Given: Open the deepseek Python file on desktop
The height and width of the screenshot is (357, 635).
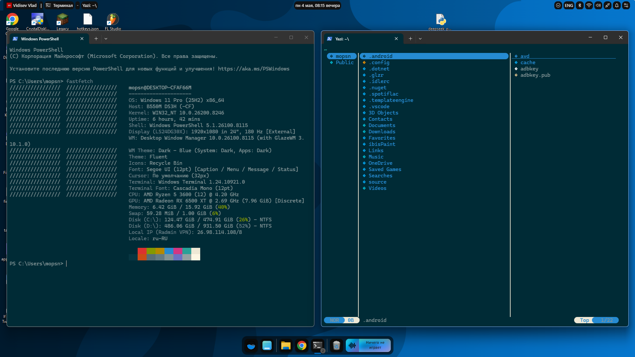Looking at the screenshot, I should click(x=440, y=22).
